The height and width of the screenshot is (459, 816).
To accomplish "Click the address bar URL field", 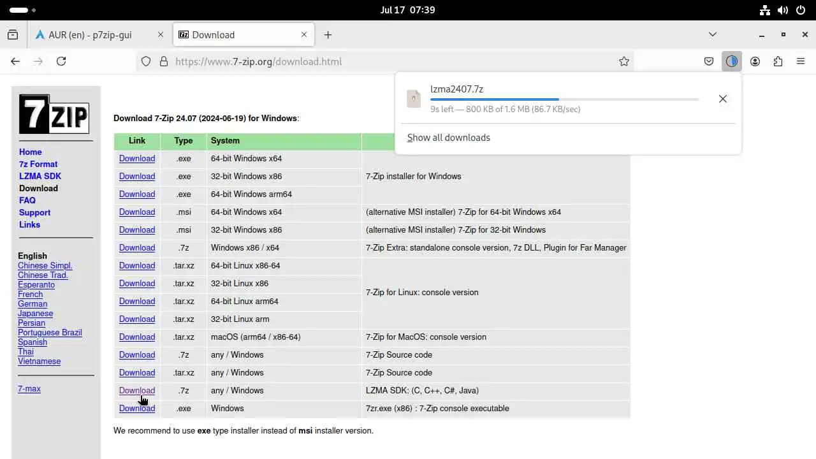I will tap(382, 61).
